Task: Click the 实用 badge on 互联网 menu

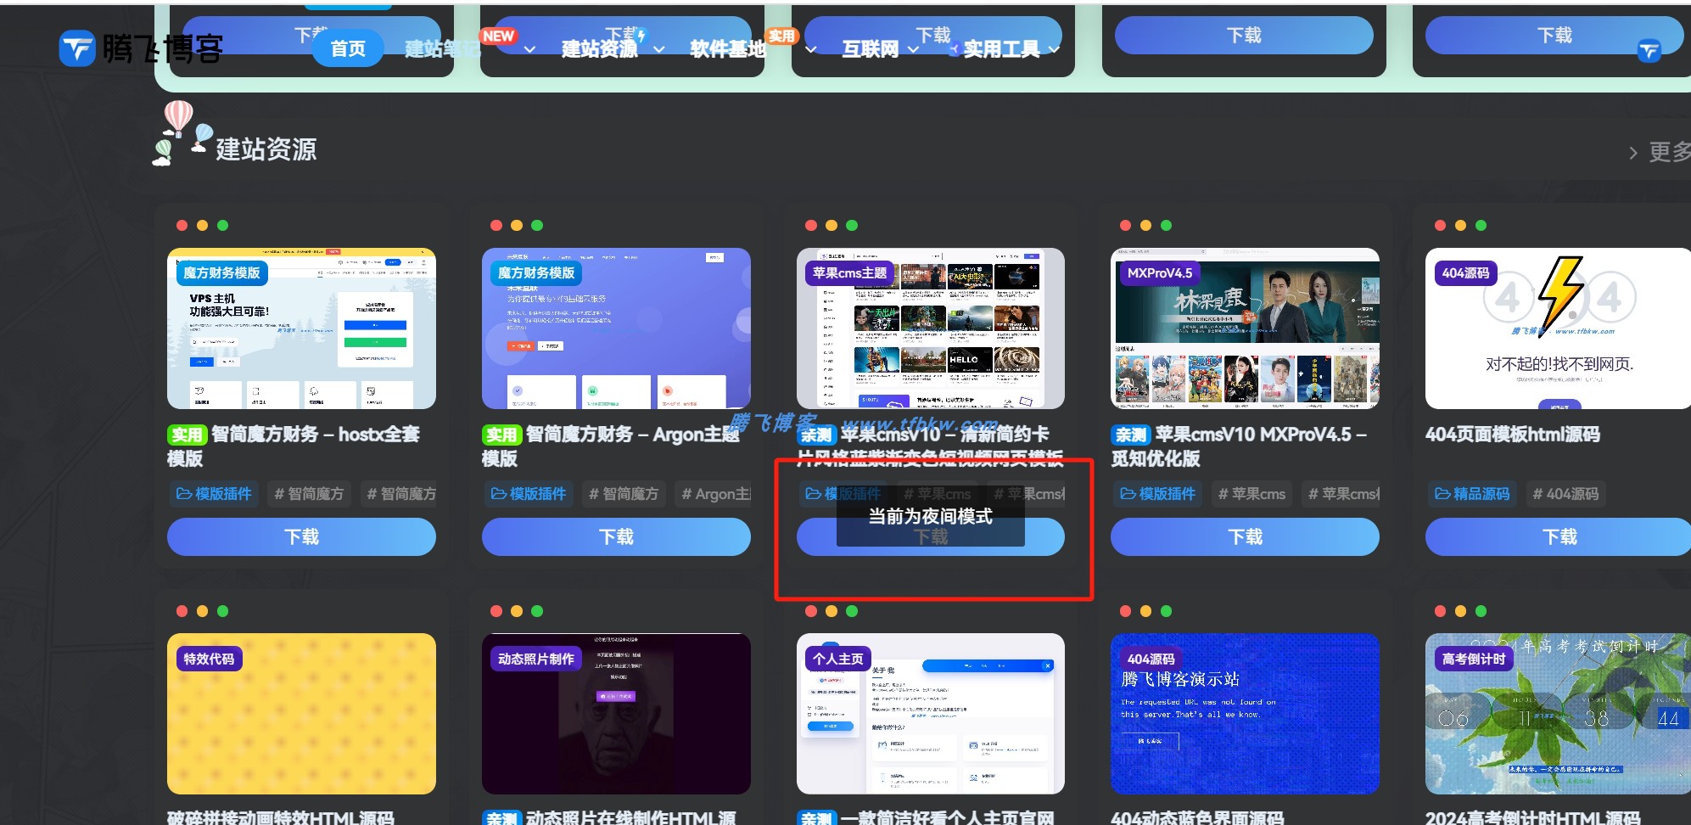Action: (782, 36)
